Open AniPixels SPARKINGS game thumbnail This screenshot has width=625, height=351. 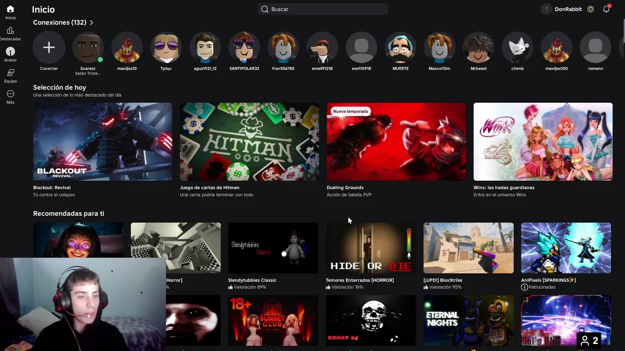pos(566,248)
